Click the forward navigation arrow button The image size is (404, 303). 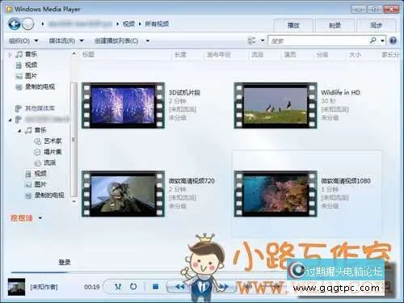28,24
